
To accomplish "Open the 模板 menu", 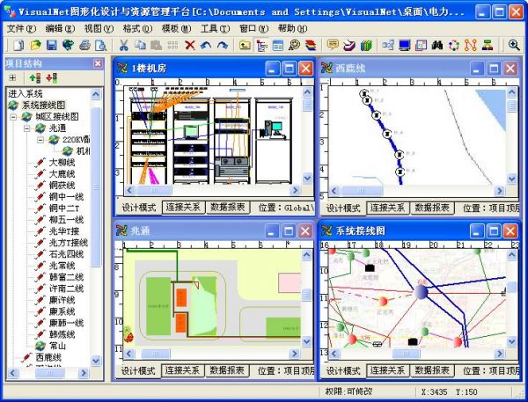I will click(x=176, y=29).
